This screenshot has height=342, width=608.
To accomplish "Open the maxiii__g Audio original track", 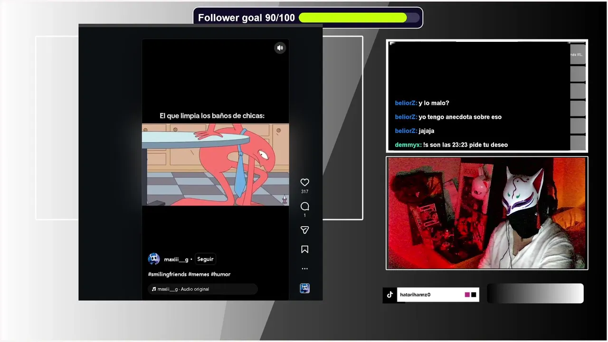I will click(203, 289).
